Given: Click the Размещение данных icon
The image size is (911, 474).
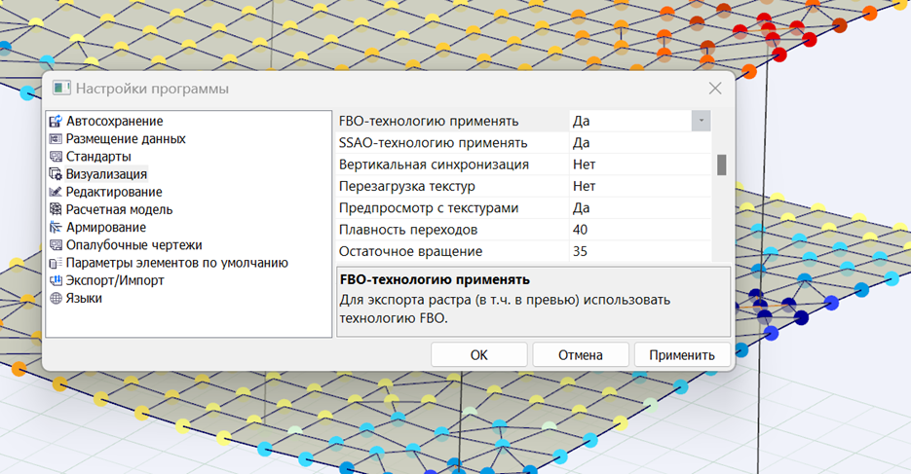Looking at the screenshot, I should pos(56,139).
